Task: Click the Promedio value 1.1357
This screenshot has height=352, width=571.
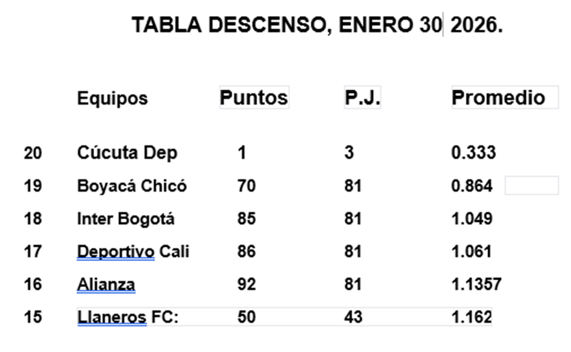Action: 476,285
